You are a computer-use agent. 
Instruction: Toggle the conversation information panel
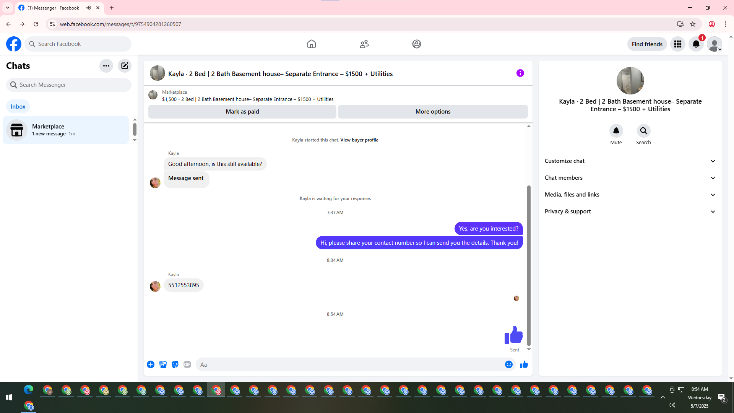point(520,73)
